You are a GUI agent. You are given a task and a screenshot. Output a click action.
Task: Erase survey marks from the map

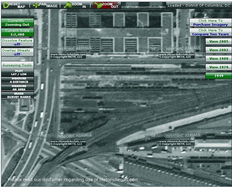(17, 95)
